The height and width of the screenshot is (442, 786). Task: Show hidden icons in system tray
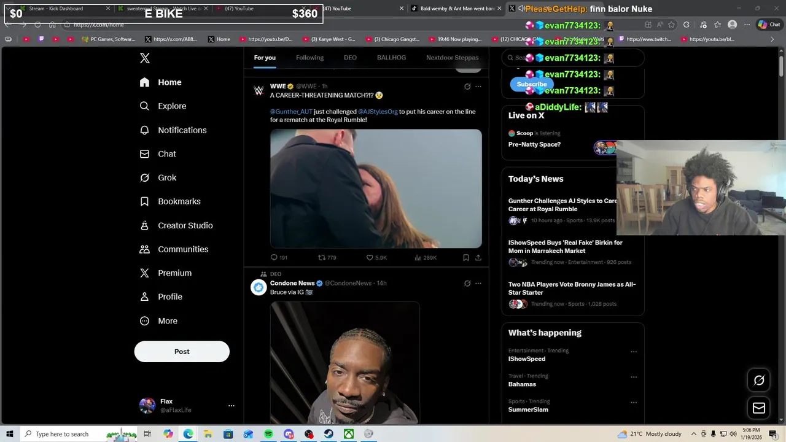point(694,434)
